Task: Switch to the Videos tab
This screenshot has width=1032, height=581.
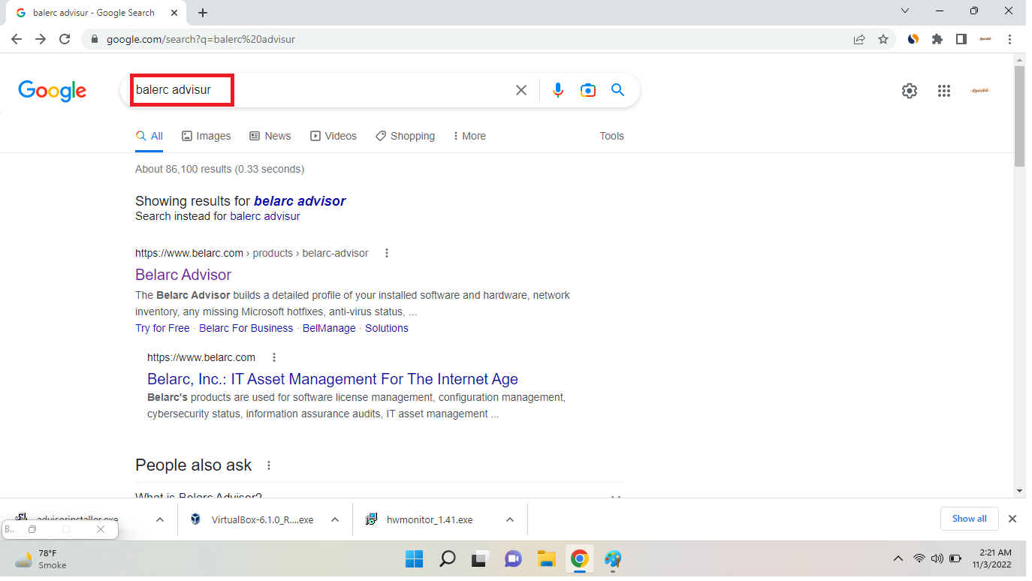Action: pyautogui.click(x=333, y=136)
